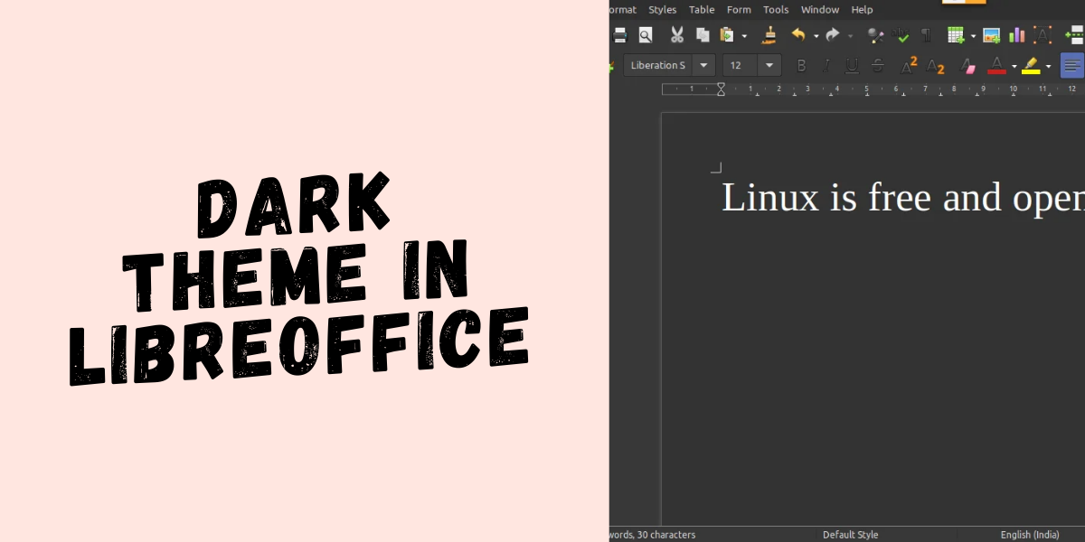Image resolution: width=1085 pixels, height=542 pixels.
Task: Insert an image using the toolbar icon
Action: 990,34
